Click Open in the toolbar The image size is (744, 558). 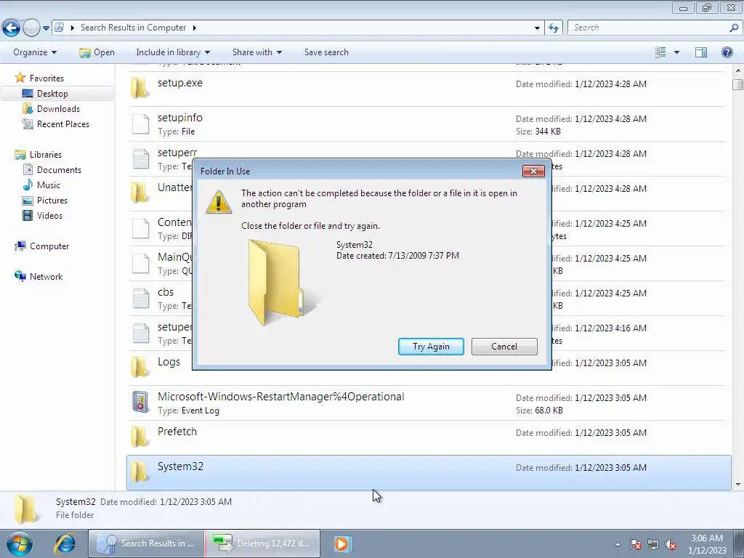click(x=97, y=52)
